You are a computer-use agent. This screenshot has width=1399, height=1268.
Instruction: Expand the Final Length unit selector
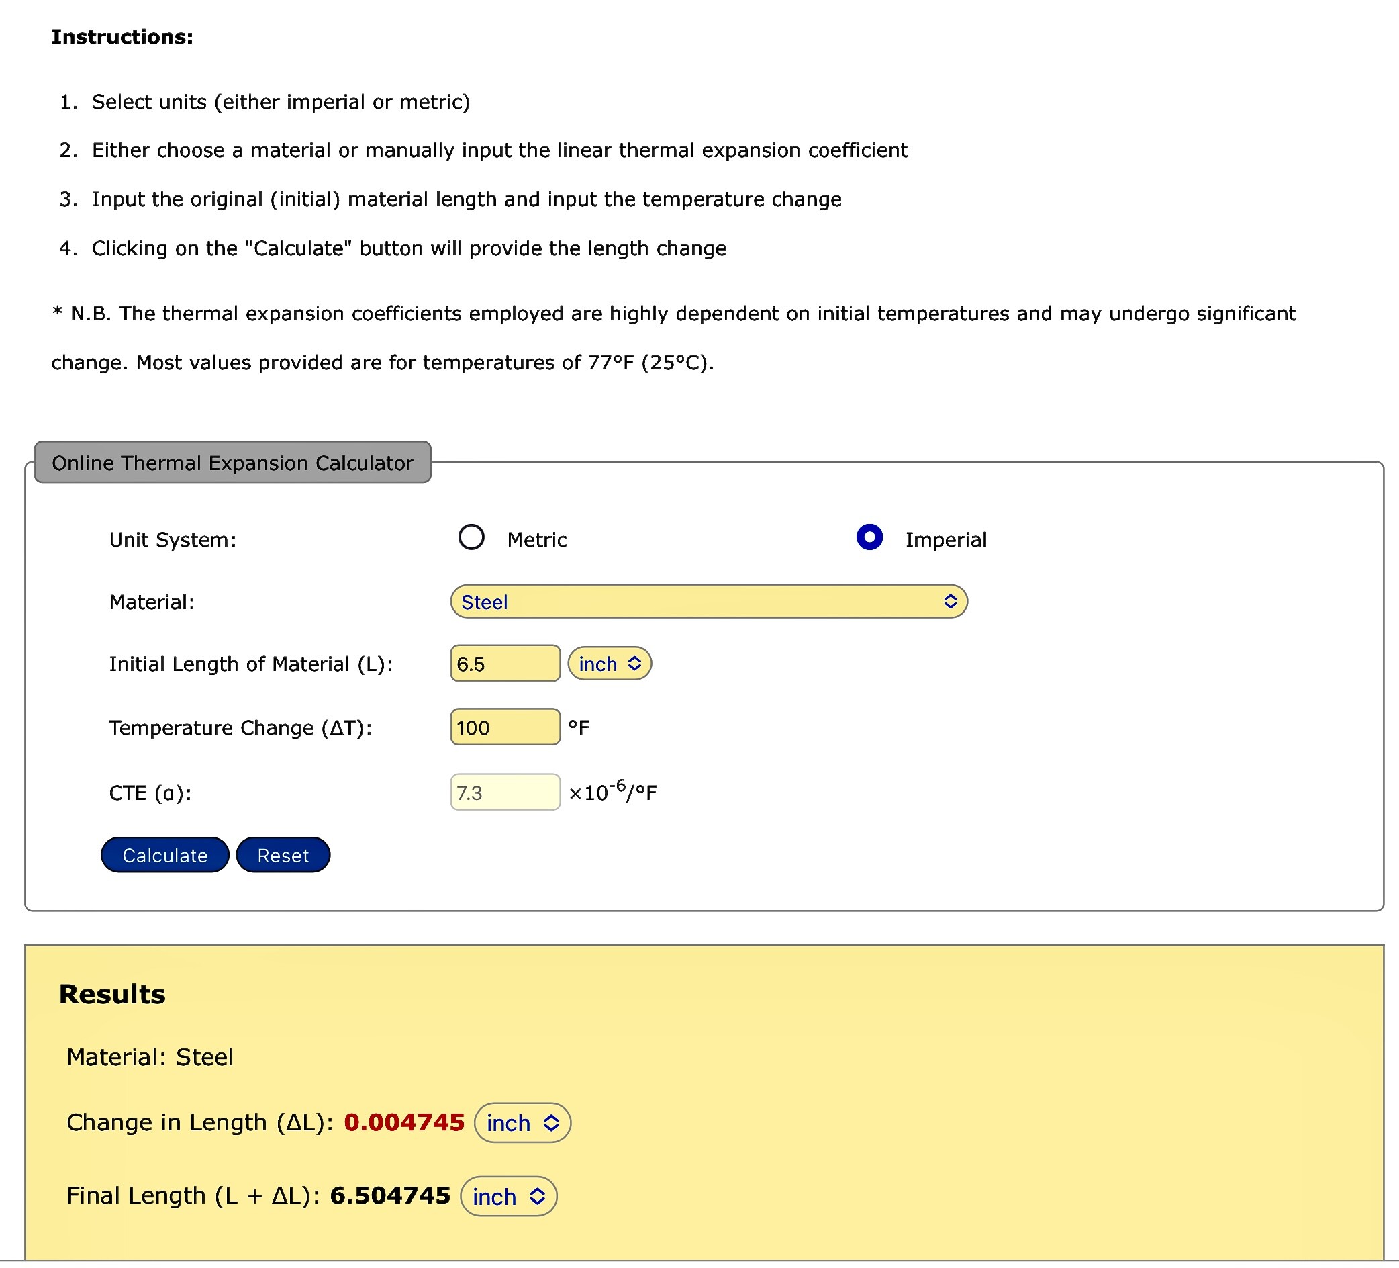(x=509, y=1195)
